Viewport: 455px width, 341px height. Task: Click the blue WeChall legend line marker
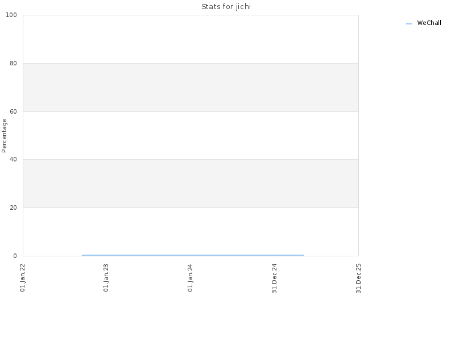[x=409, y=24]
